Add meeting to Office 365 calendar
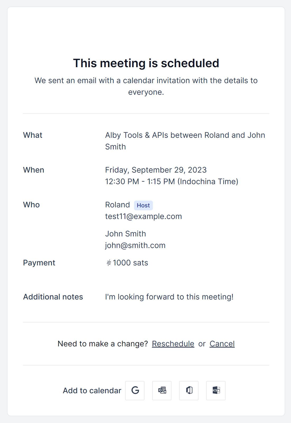The width and height of the screenshot is (291, 423). [189, 390]
